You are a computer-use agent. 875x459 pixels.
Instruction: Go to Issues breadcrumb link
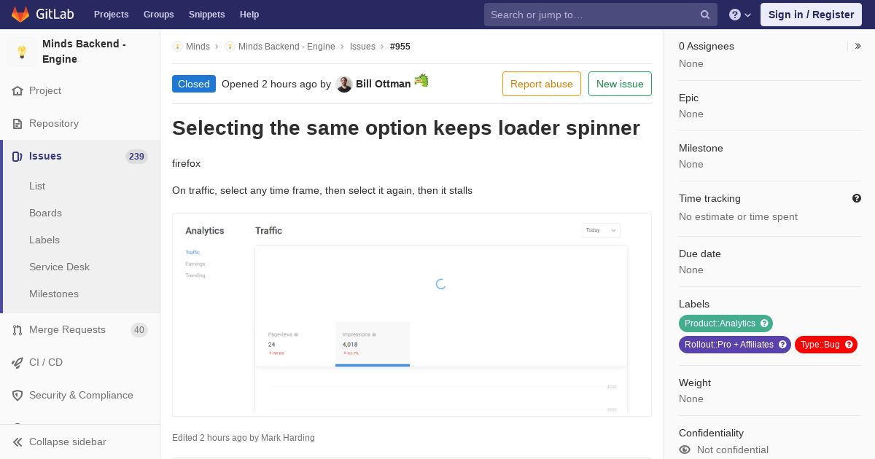(x=362, y=47)
